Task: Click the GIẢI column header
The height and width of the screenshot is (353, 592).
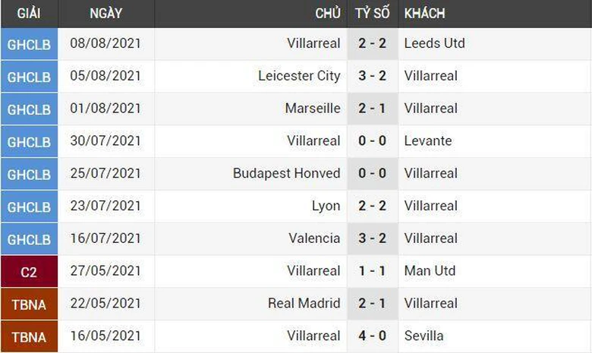Action: coord(29,14)
